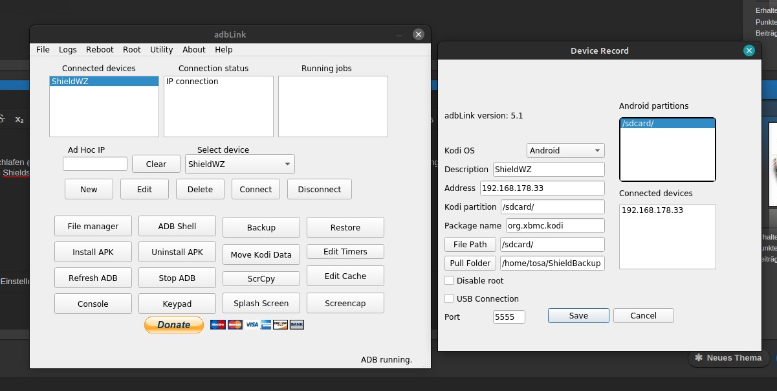Click the File Path text field
This screenshot has height=391, width=777.
click(x=553, y=245)
